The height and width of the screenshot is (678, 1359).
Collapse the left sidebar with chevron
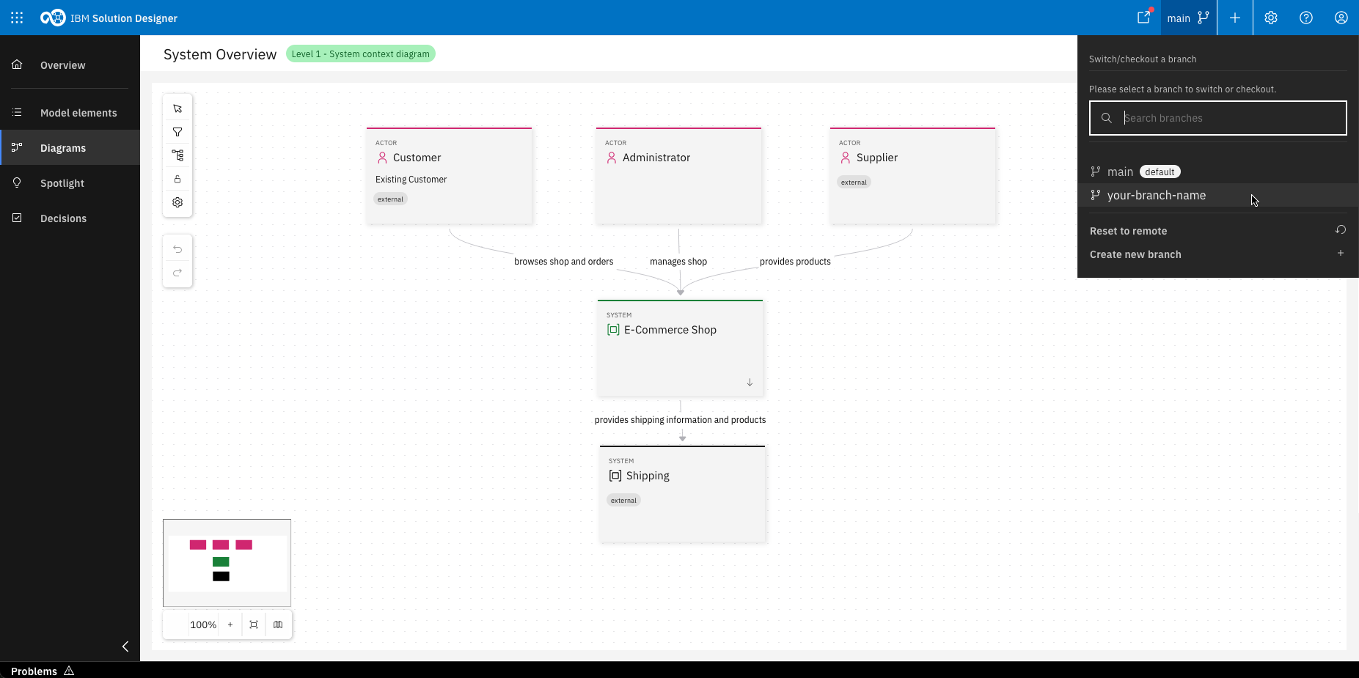(x=125, y=646)
